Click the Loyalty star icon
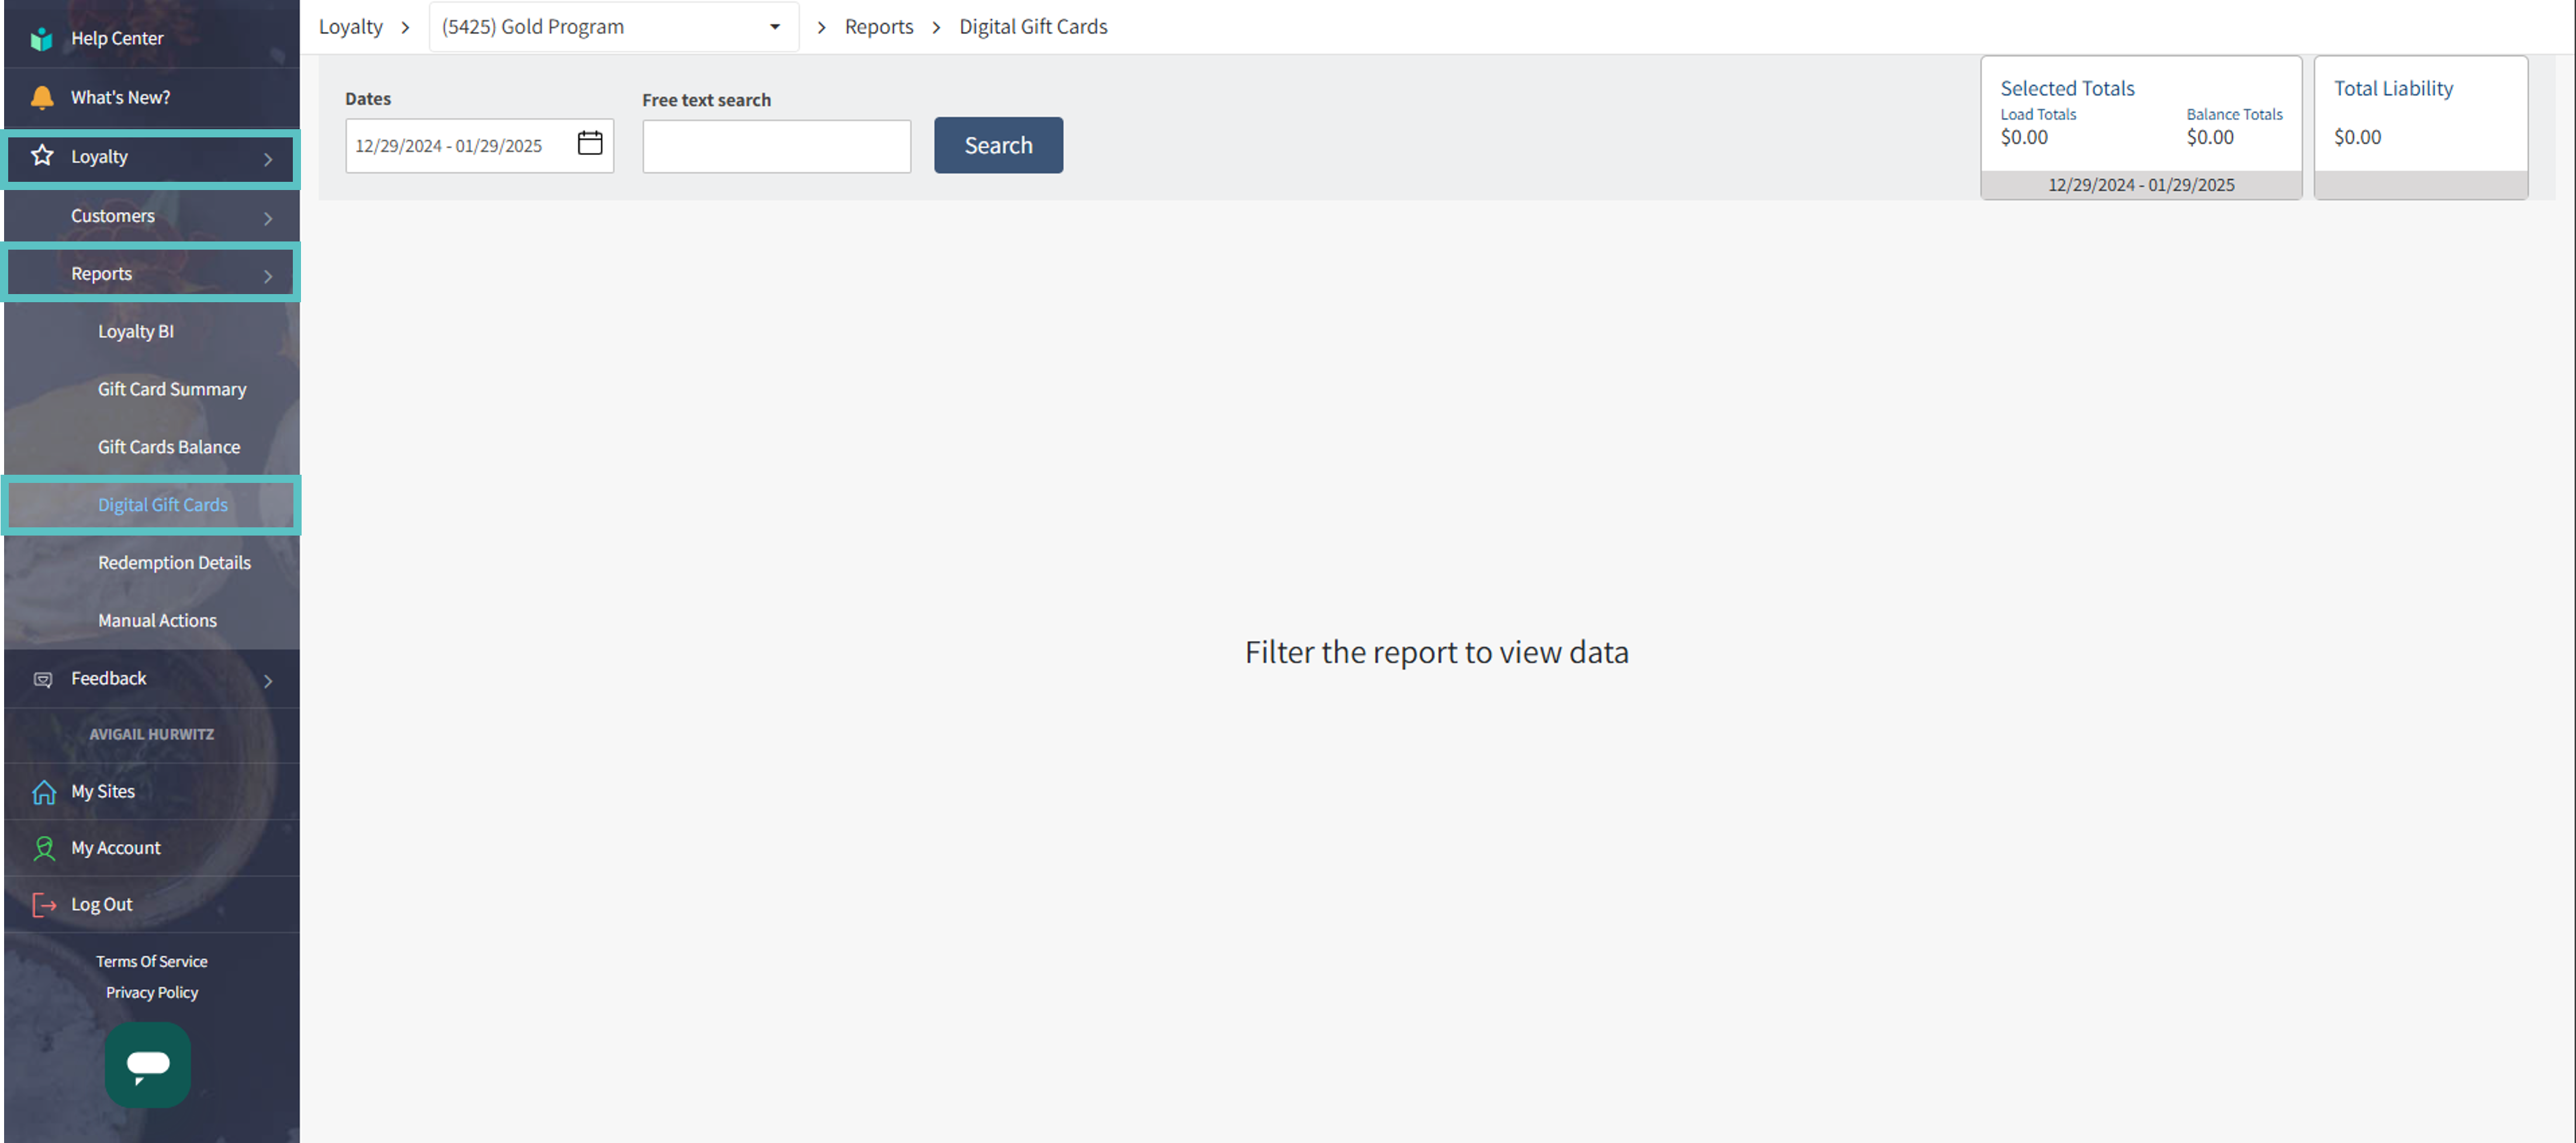2576x1143 pixels. tap(42, 156)
